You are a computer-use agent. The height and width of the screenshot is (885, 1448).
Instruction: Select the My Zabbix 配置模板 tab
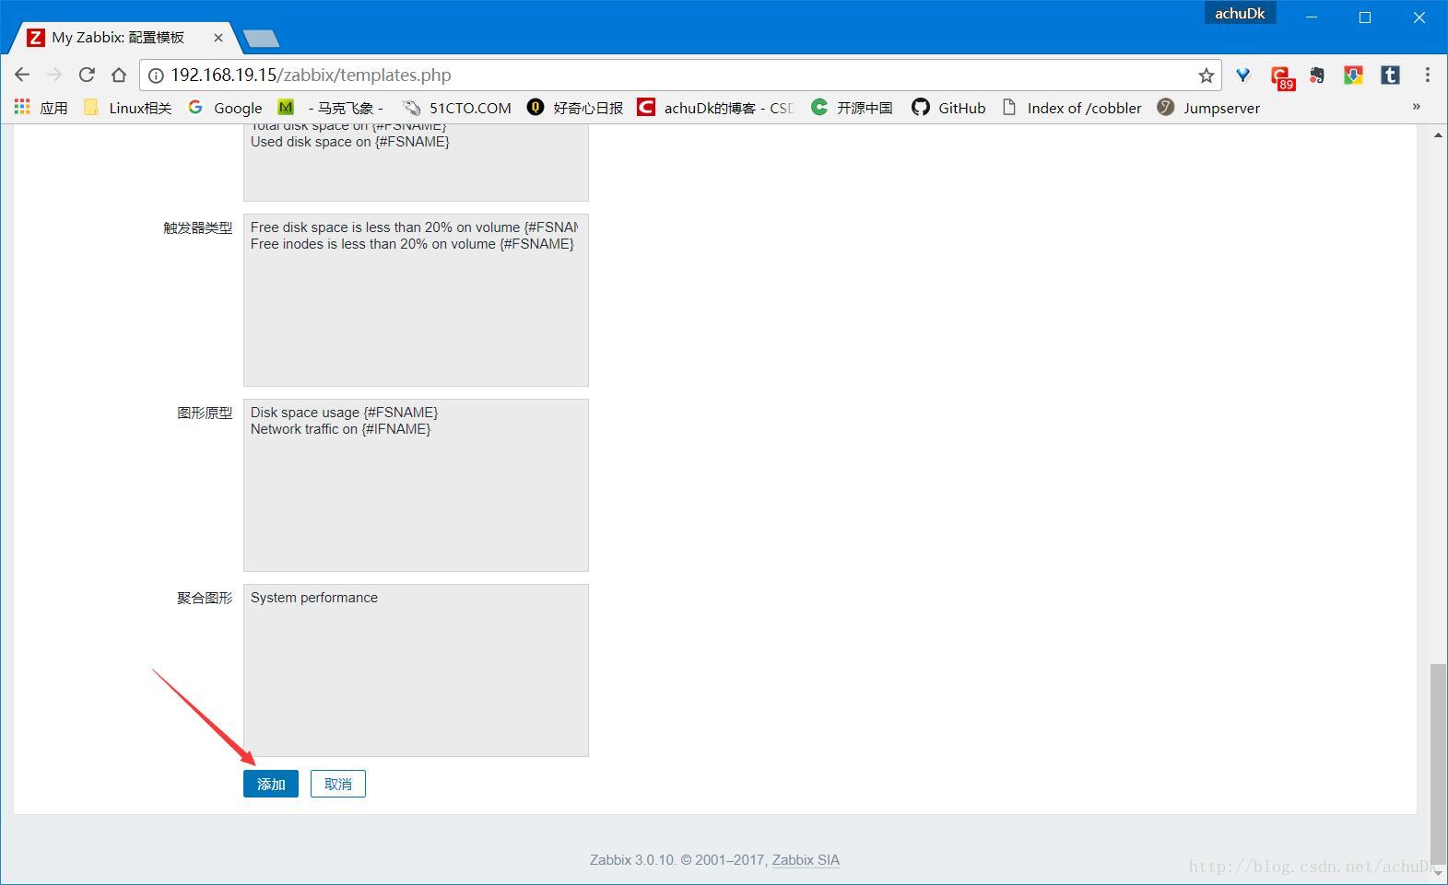tap(124, 38)
